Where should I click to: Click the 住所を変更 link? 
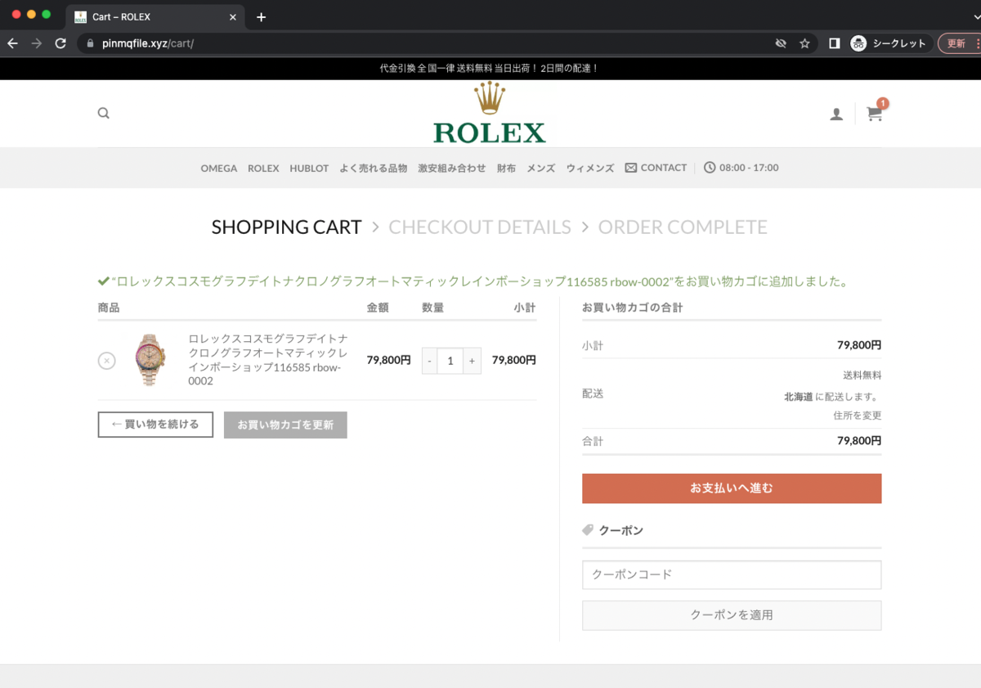[x=858, y=416]
